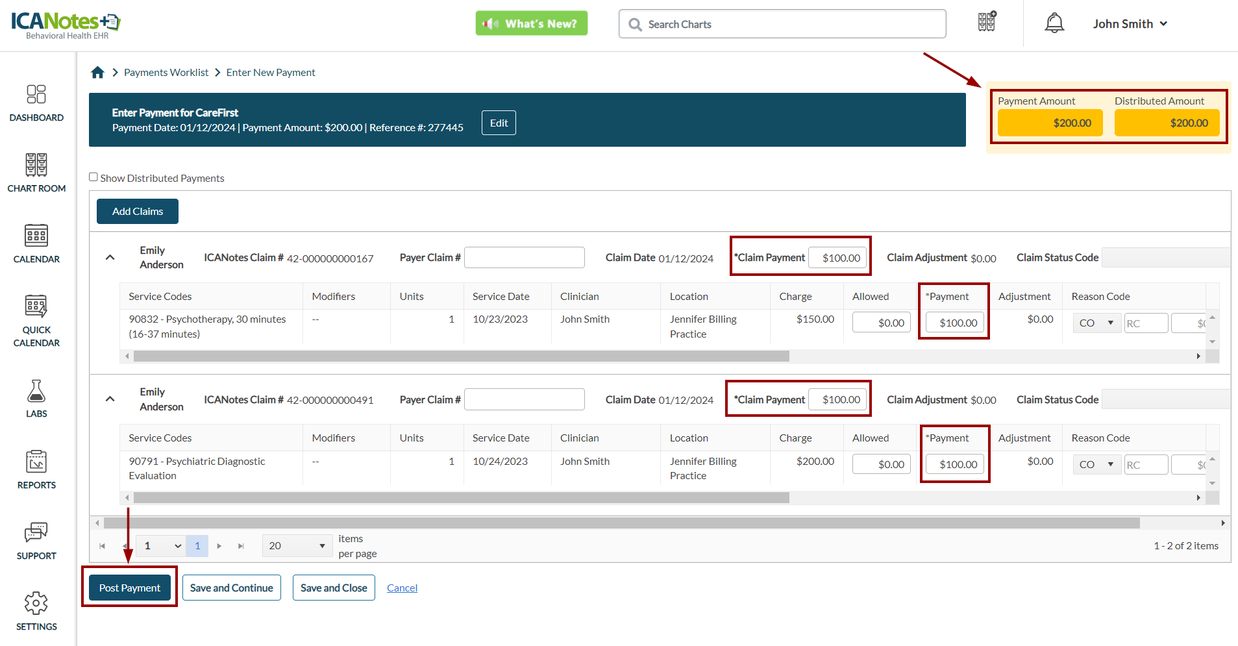This screenshot has height=646, width=1238.
Task: Click the Search Charts field
Action: coord(782,24)
